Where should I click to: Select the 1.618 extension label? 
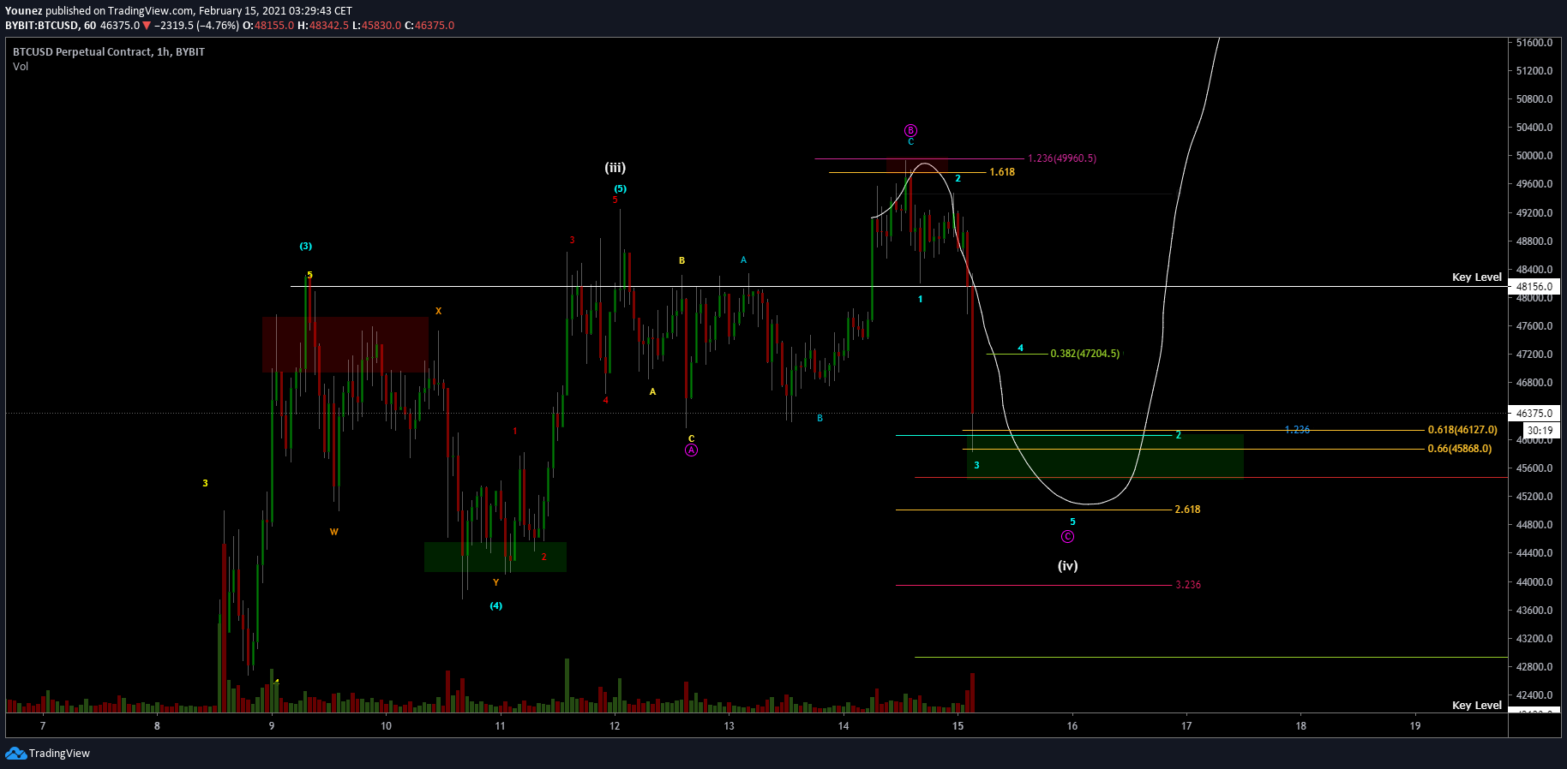pos(1002,172)
